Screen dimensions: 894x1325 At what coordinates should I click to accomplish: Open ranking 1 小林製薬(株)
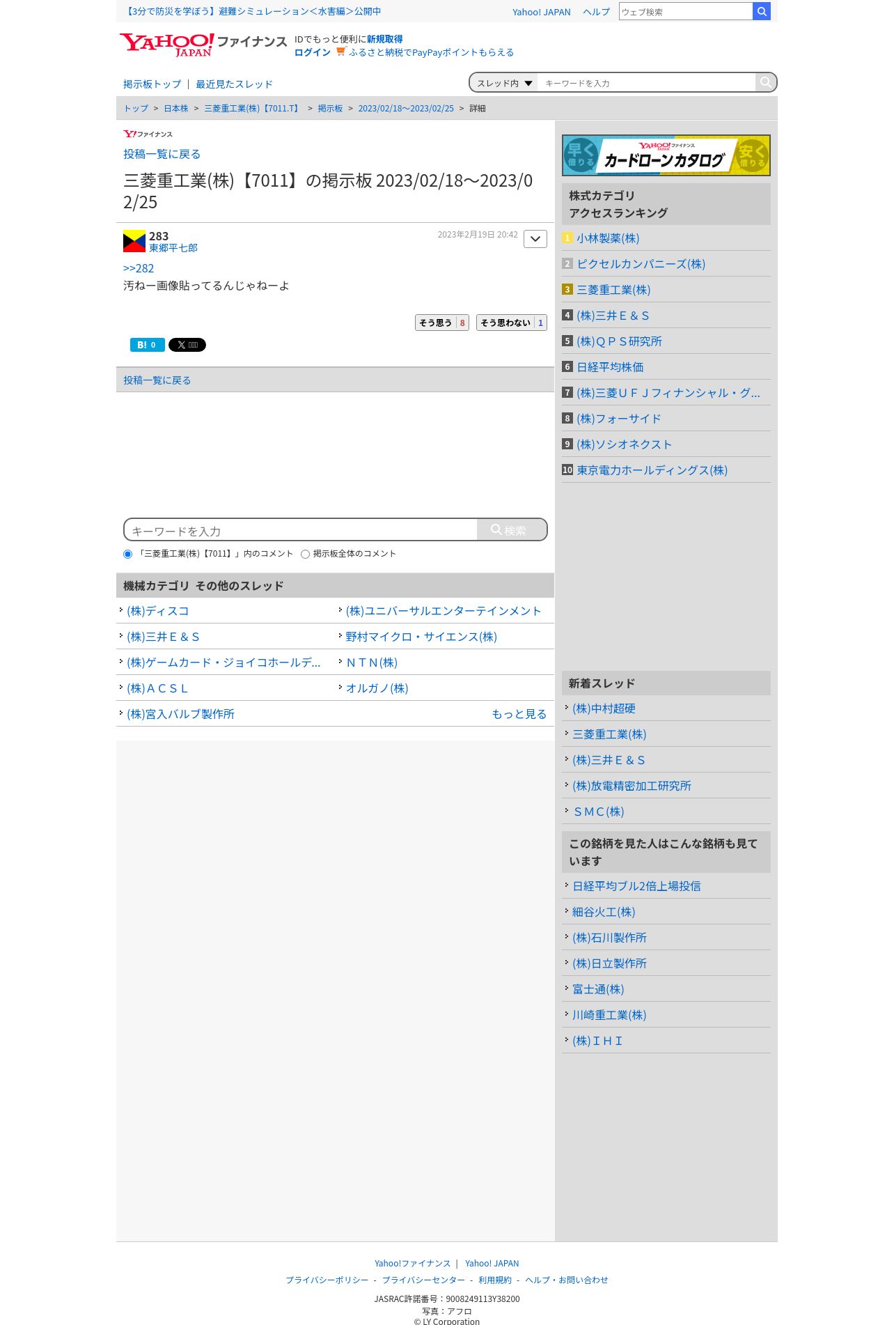click(608, 238)
